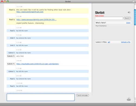Viewport: 136px width, 106px height.
Task: Click the Search button
Action: pos(127,18)
